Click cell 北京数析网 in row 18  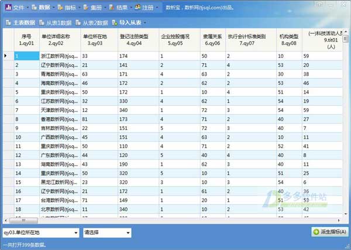[60, 209]
